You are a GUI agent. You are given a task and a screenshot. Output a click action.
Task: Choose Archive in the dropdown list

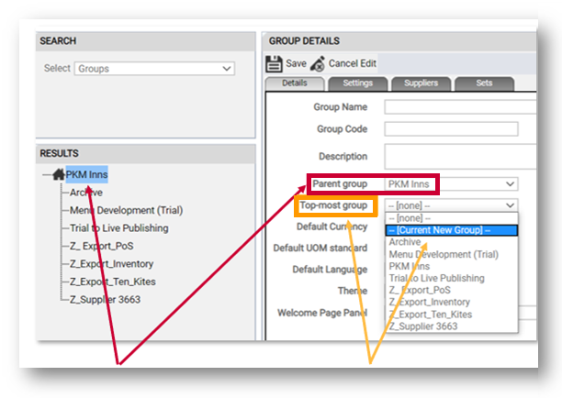(452, 242)
